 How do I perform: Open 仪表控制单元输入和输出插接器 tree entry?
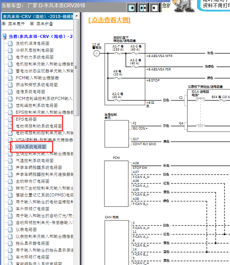(x=44, y=236)
